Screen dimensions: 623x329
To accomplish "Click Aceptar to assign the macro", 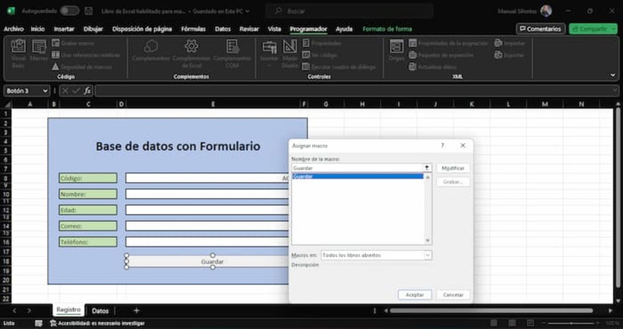I will coord(414,294).
